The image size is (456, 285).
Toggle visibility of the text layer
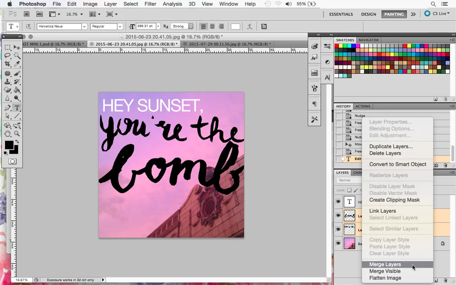[338, 202]
